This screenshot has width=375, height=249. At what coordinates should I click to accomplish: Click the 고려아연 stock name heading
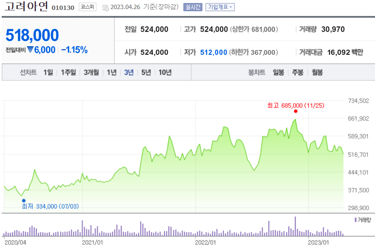click(x=26, y=6)
